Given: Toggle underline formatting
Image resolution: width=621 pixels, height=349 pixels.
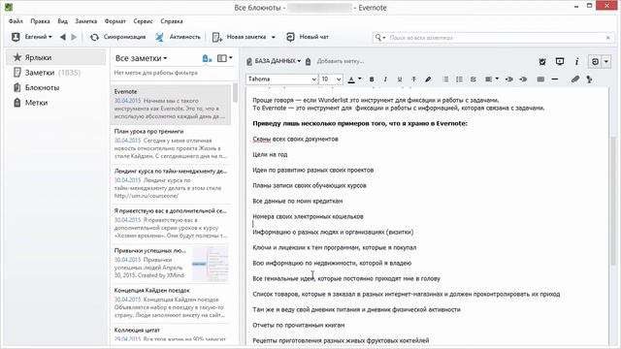Looking at the screenshot, I should click(x=400, y=79).
